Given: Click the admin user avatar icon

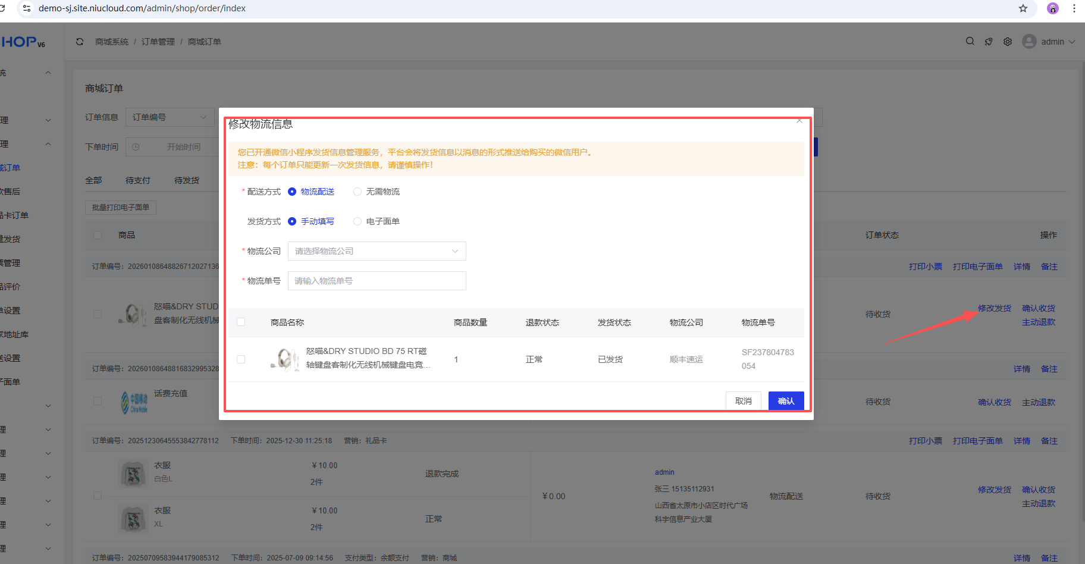Looking at the screenshot, I should [1029, 42].
